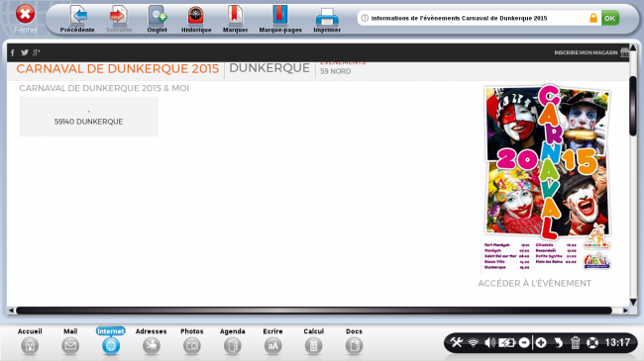Screen dimensions: 644x361
Task: Follow the Accéder à l'évènement link
Action: pos(534,283)
